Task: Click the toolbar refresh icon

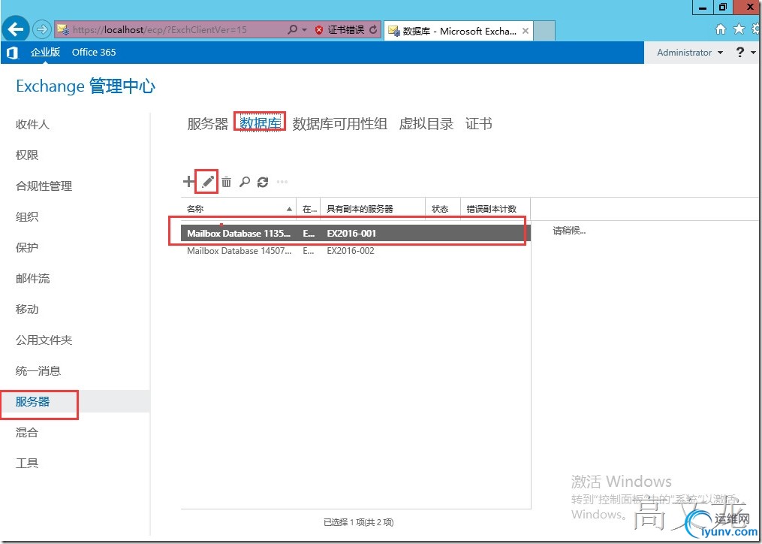Action: (263, 182)
